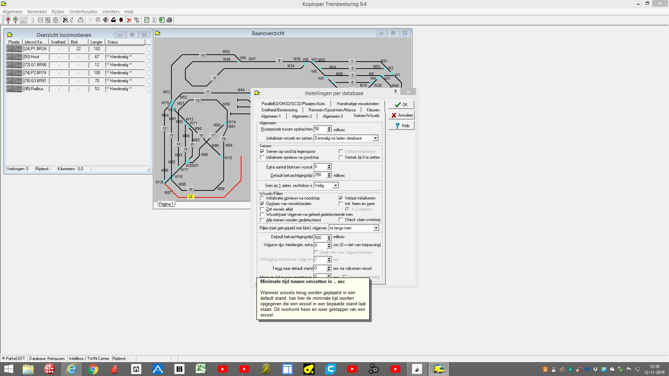The width and height of the screenshot is (669, 376).
Task: Click locomotive thumbnail for (24) P1 BR24
Action: coord(14,49)
